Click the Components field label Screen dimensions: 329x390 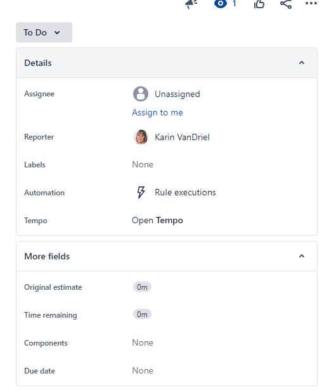pyautogui.click(x=46, y=343)
